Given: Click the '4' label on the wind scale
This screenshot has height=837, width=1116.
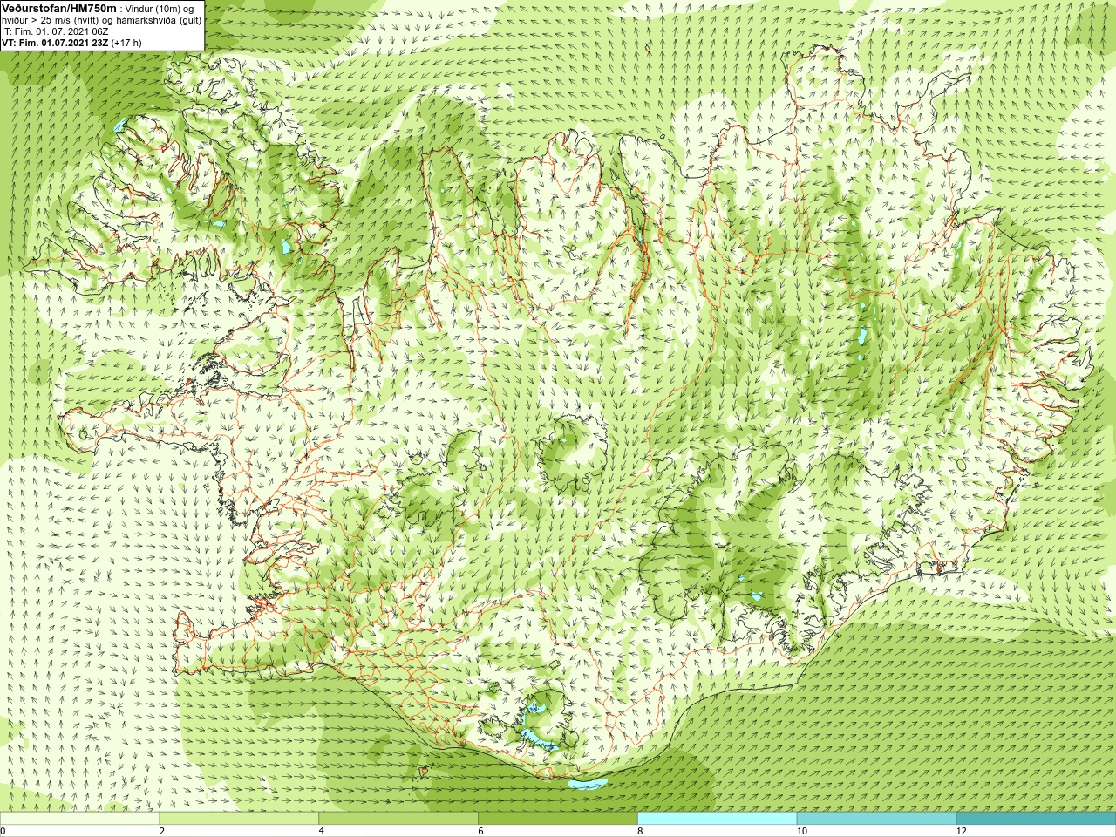Looking at the screenshot, I should click(322, 831).
